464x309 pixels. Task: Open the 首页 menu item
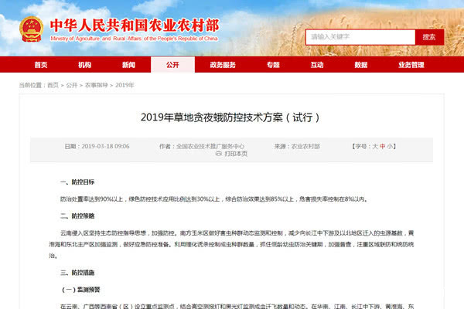(x=41, y=65)
